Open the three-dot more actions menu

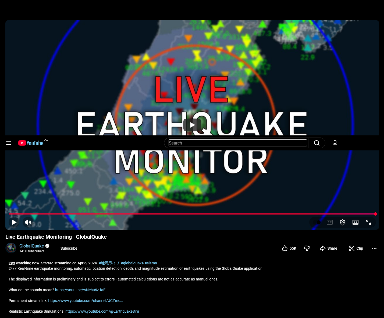374,248
